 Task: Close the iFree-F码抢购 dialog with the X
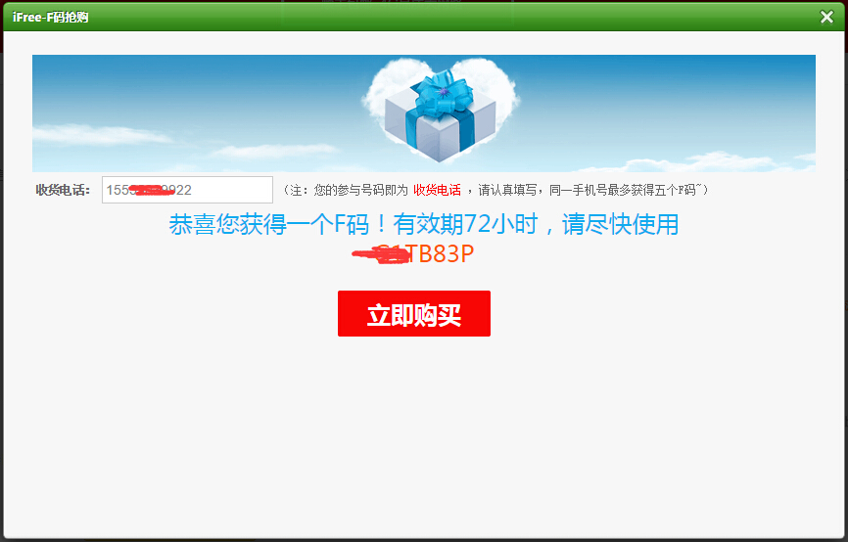pyautogui.click(x=826, y=17)
